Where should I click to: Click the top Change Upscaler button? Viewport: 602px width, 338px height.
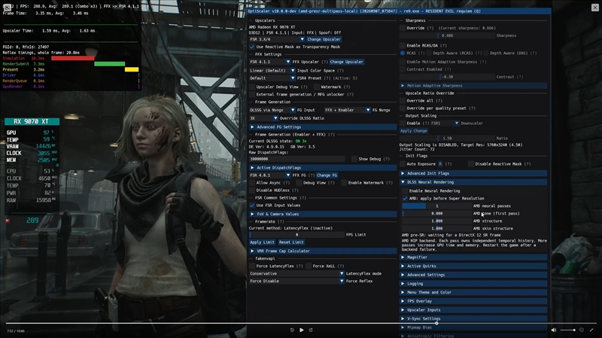point(324,39)
